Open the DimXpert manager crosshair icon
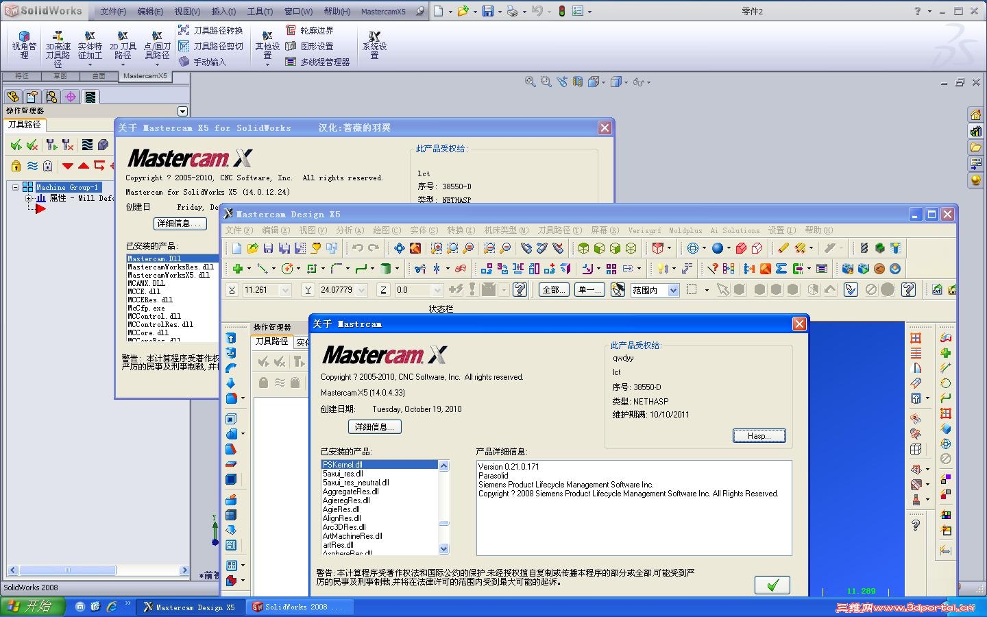Screen dimensions: 987x617 coord(71,97)
